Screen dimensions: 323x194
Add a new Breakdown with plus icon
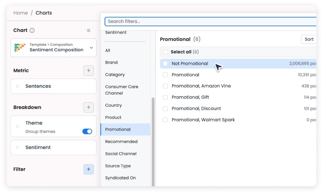89,107
